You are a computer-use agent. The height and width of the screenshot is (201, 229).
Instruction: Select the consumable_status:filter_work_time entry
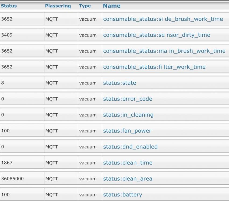[x=154, y=67]
